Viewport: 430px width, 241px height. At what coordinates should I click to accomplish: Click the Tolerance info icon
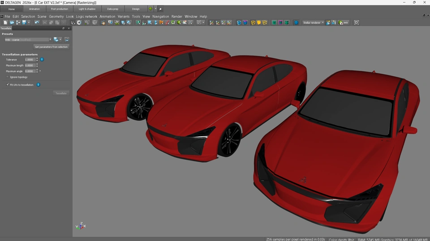[x=42, y=59]
